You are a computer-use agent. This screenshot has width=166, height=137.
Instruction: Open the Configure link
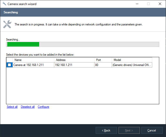[x=43, y=107]
